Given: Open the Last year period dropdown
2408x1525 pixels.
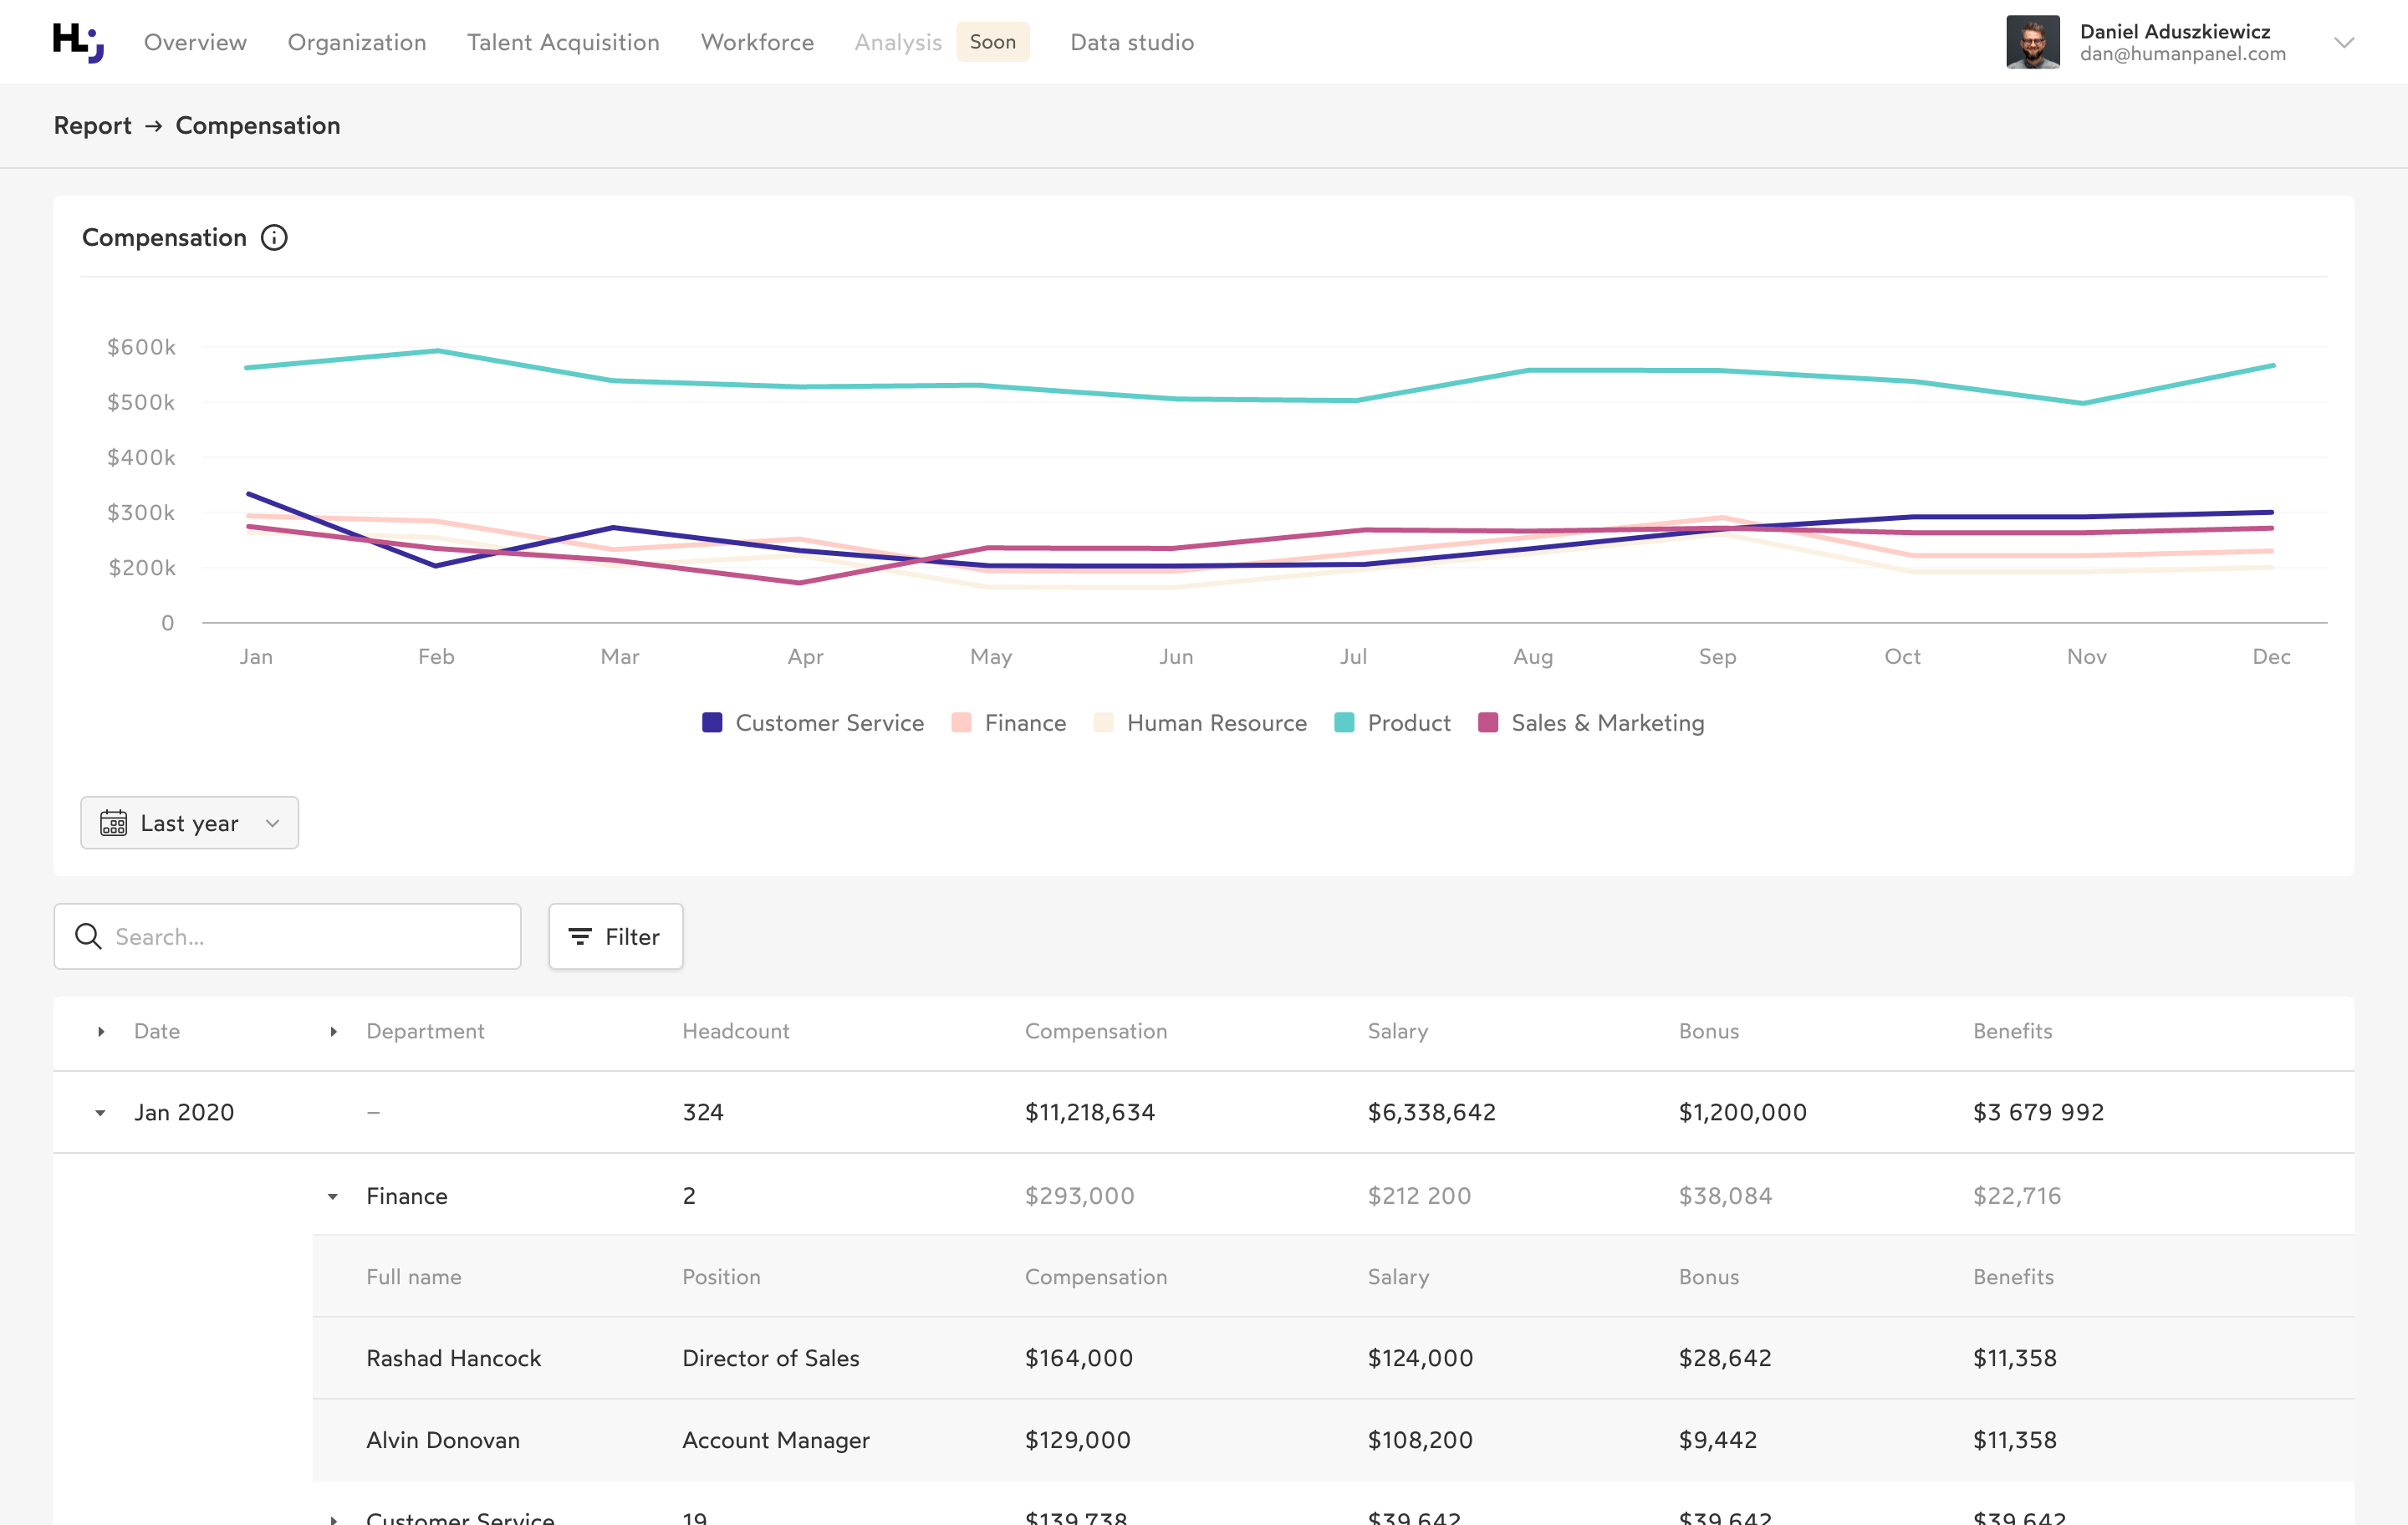Looking at the screenshot, I should (189, 822).
